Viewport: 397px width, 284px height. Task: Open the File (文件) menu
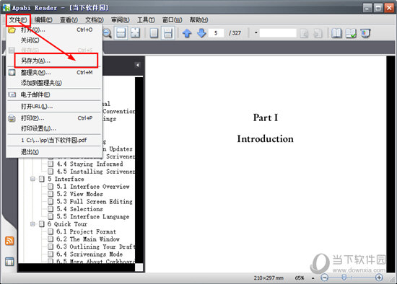[18, 20]
